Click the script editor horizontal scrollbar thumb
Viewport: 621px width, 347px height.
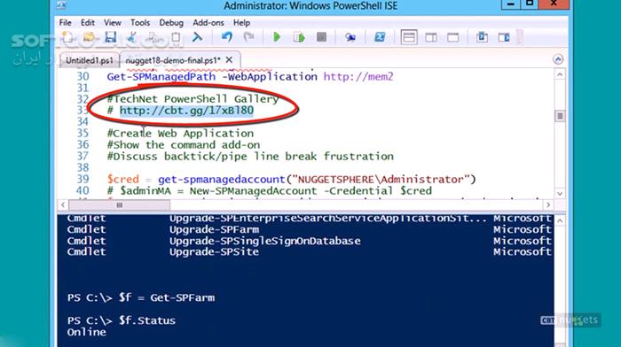click(x=119, y=204)
